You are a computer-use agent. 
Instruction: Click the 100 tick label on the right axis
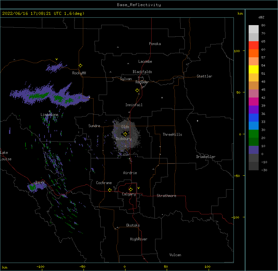237,51
